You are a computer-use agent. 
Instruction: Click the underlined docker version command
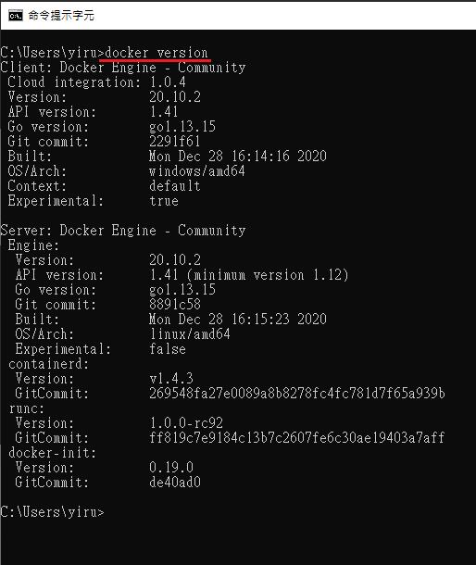coord(156,53)
